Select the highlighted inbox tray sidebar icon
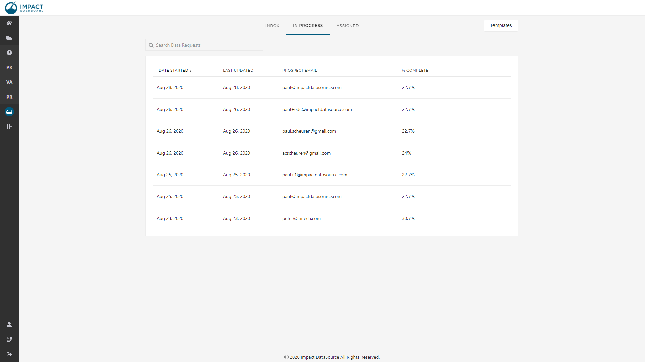 (x=9, y=112)
